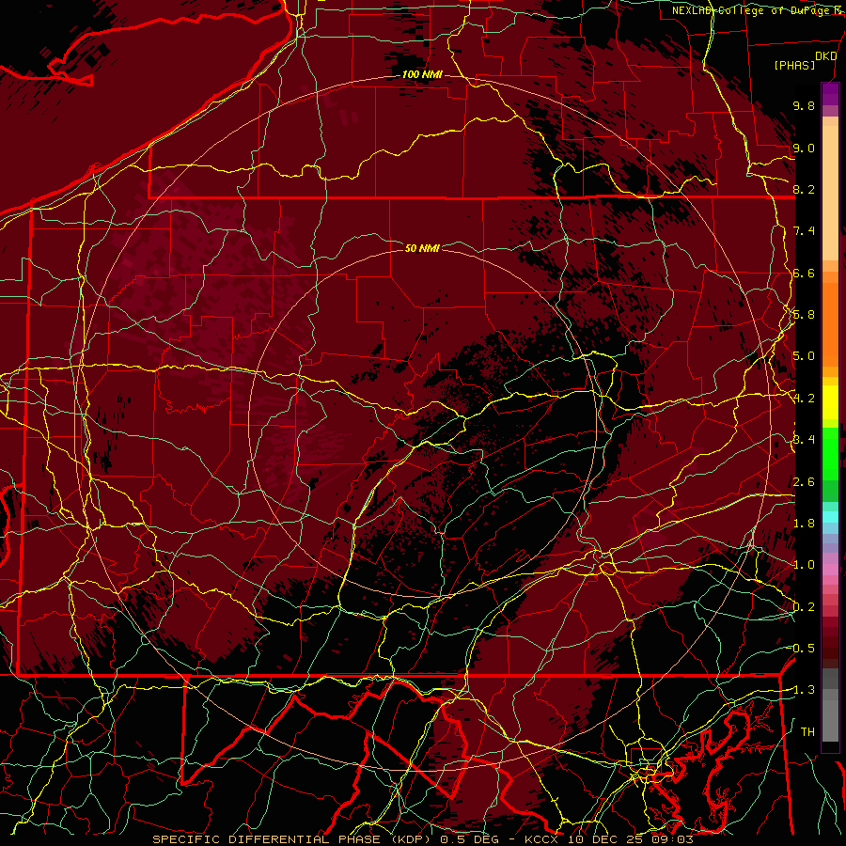
Task: Click the 50 NMI range ring label
Action: click(422, 248)
